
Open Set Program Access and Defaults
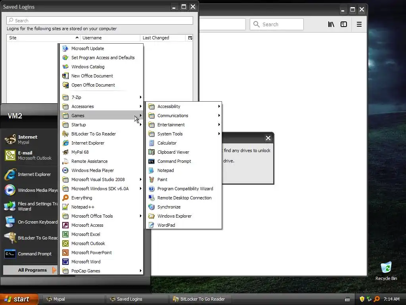101,58
